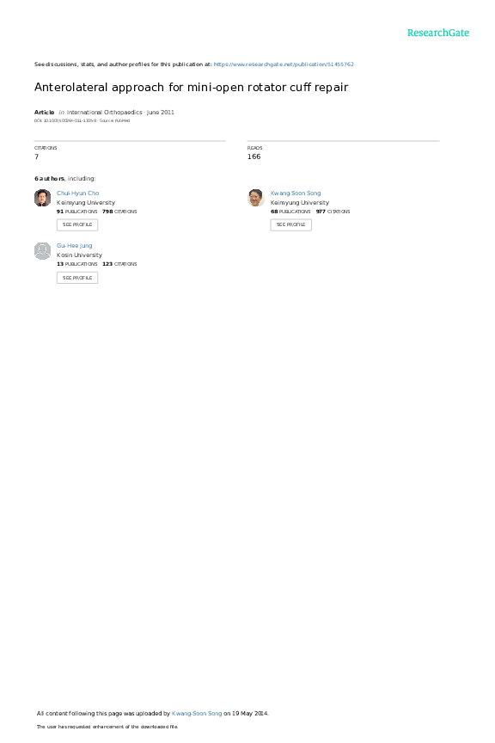Click International Orthopaedics journal name

(104, 113)
